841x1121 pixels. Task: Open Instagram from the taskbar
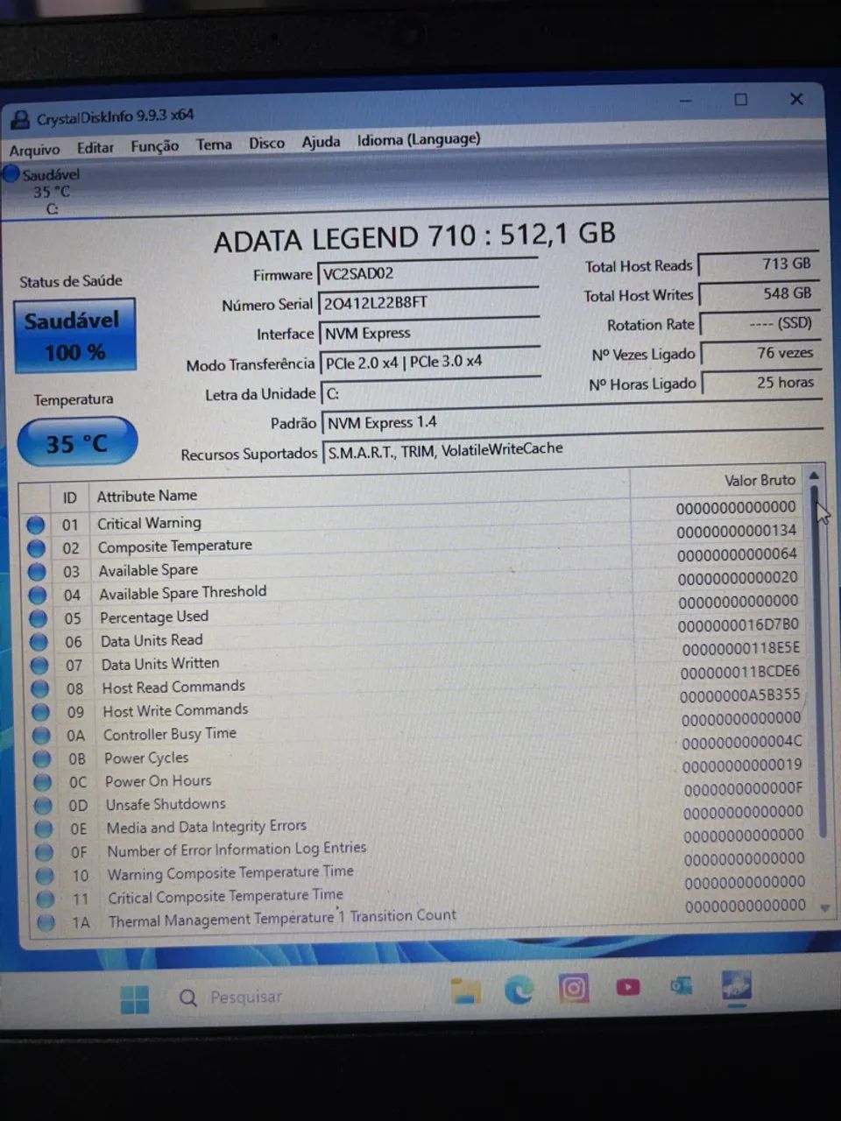573,989
